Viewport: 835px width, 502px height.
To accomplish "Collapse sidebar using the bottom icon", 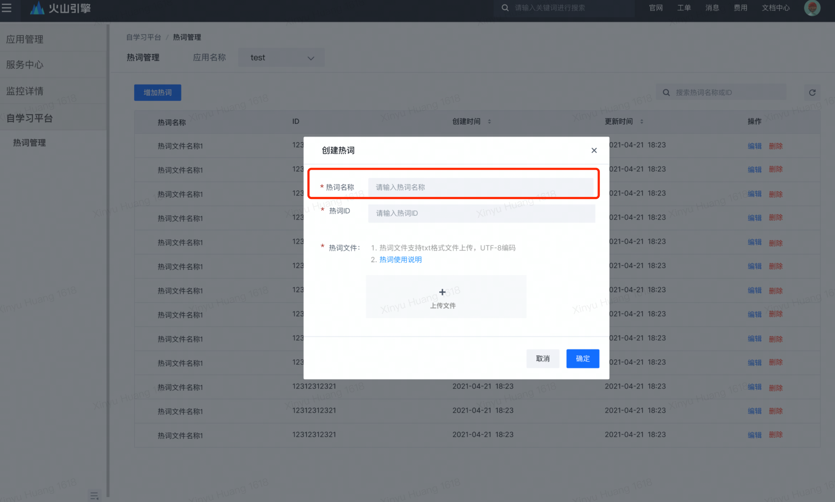I will click(94, 496).
